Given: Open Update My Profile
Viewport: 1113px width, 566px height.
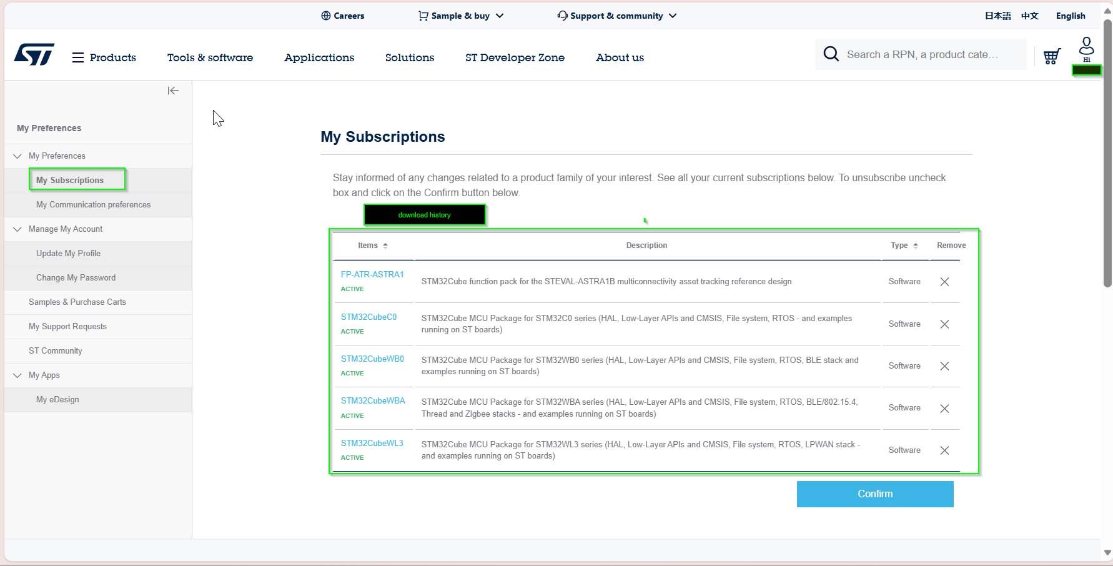Looking at the screenshot, I should 68,253.
